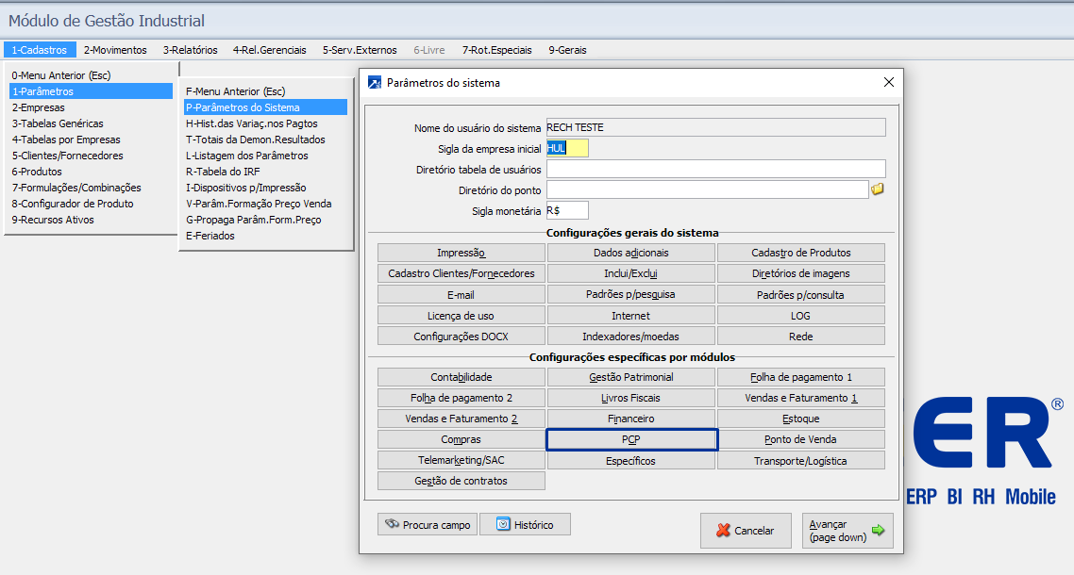Open the 2-Movimentos menu
The image size is (1074, 575).
115,50
